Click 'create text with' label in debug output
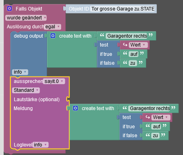The height and width of the screenshot is (155, 183). pyautogui.click(x=75, y=36)
